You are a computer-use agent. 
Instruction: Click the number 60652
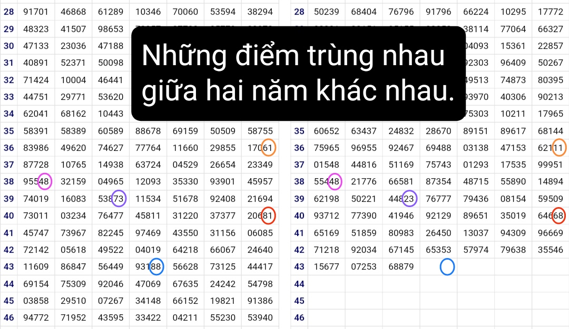[x=327, y=131]
